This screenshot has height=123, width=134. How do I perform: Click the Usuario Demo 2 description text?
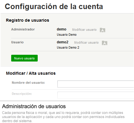point(68,47)
